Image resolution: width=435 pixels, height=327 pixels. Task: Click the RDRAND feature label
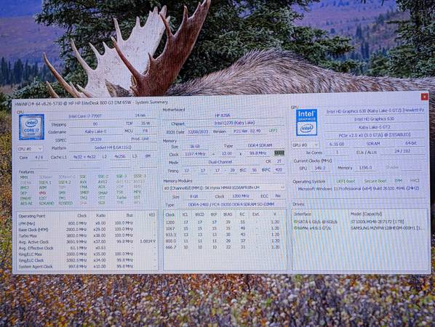point(47,203)
